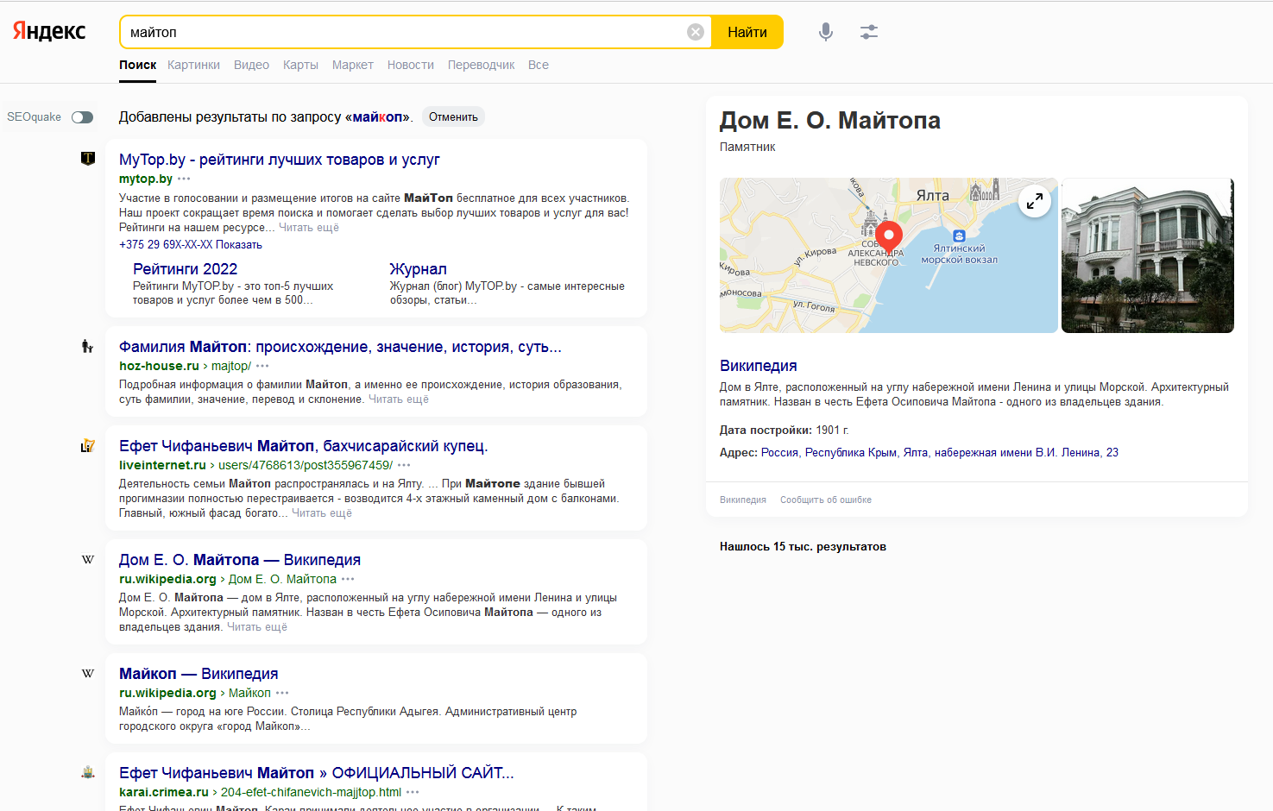
Task: Toggle the SEOquake switch
Action: (x=82, y=117)
